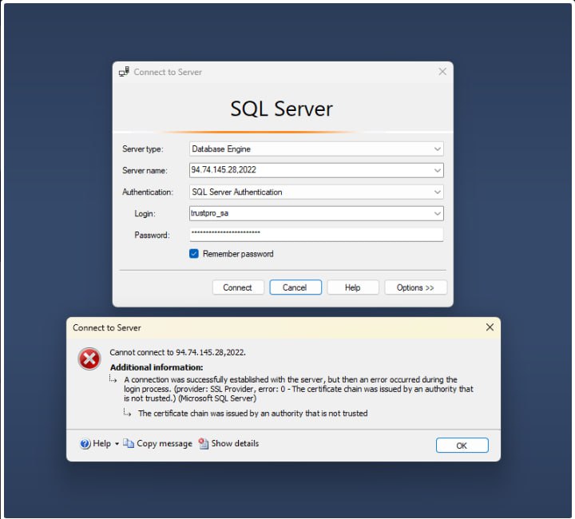
Task: Click the Cancel button
Action: pyautogui.click(x=295, y=287)
